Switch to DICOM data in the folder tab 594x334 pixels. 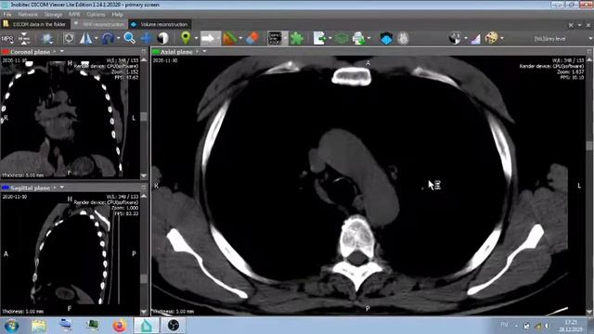click(35, 24)
